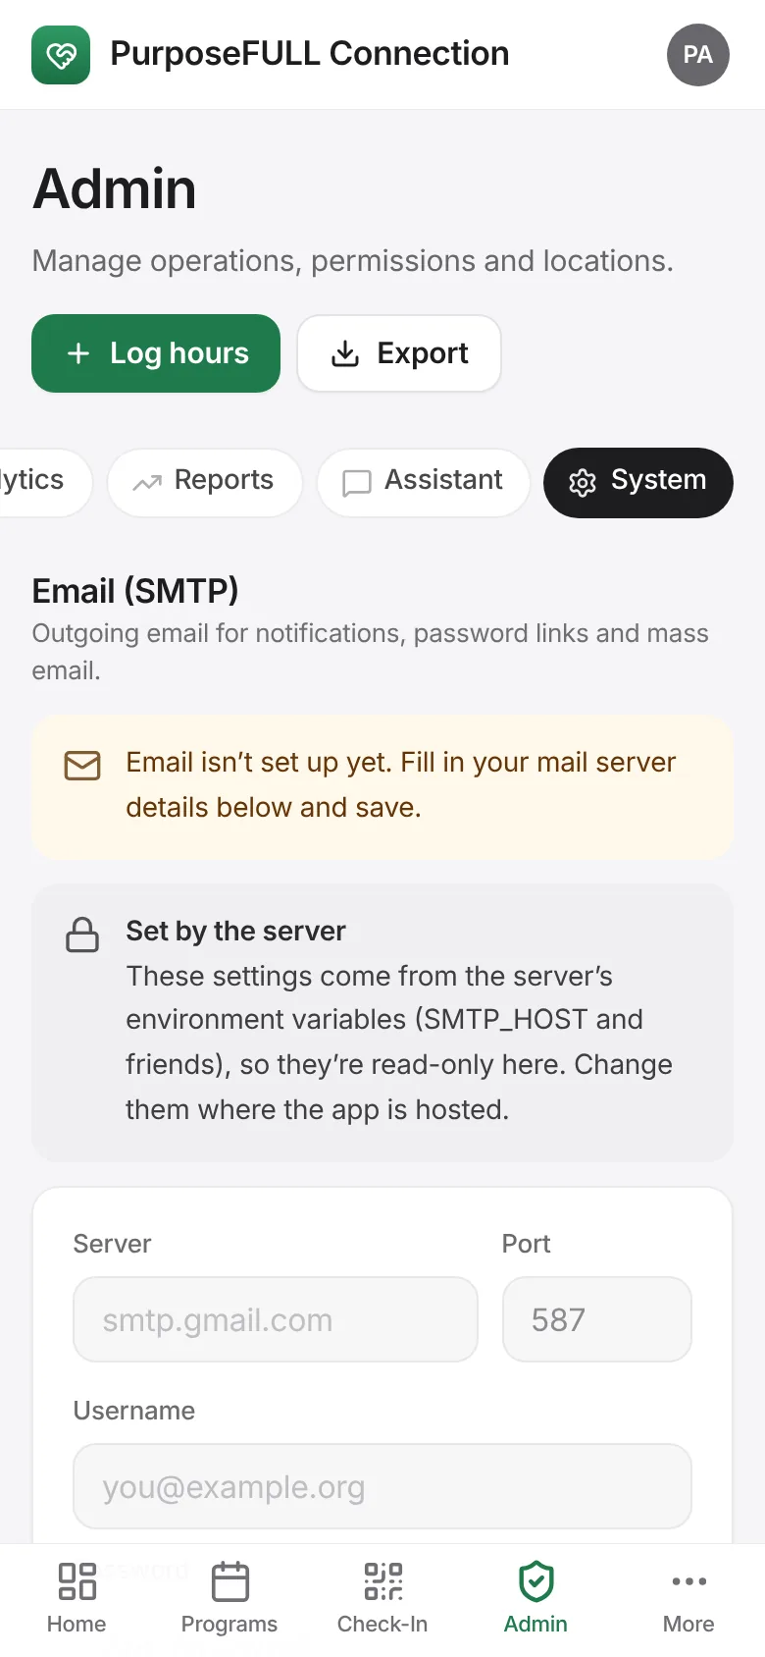Click 'Manage operations, permissions and locations.' text
The image size is (765, 1657).
tap(353, 261)
